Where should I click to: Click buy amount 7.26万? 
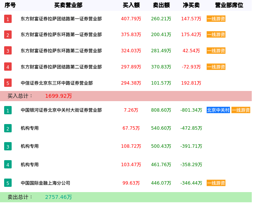[x=131, y=110]
